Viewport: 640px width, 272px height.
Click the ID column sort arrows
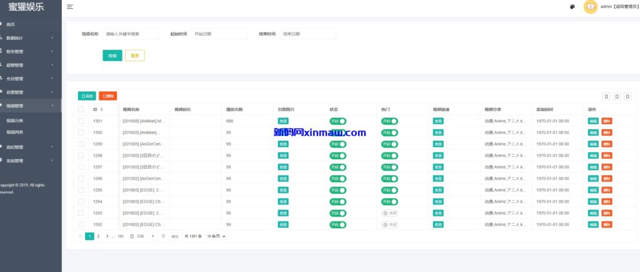[x=102, y=110]
